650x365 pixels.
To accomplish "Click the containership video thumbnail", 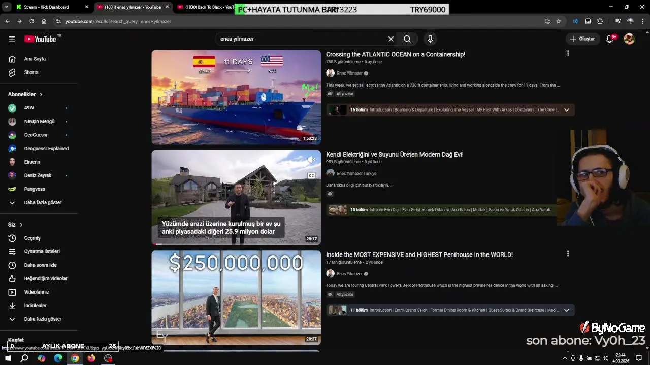I will [236, 97].
